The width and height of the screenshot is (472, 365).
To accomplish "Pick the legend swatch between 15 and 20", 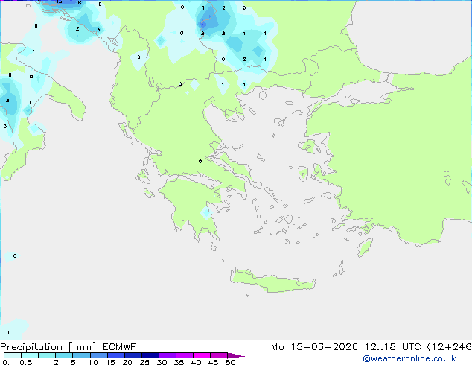I will [115, 355].
